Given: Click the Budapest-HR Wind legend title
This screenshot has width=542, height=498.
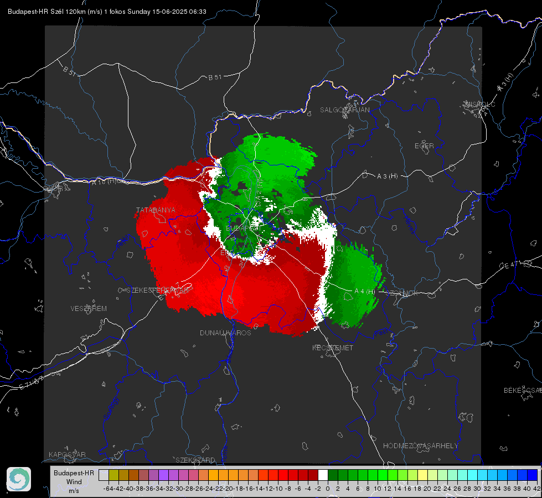Looking at the screenshot, I should point(74,478).
